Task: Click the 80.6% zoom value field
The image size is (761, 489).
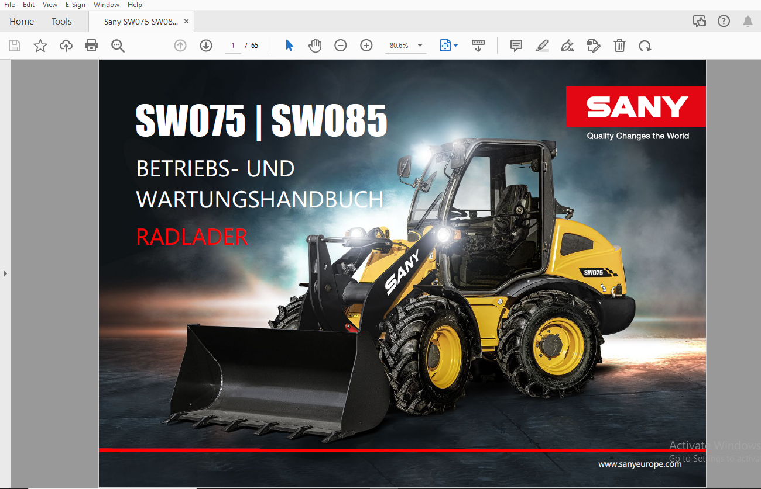Action: (399, 46)
